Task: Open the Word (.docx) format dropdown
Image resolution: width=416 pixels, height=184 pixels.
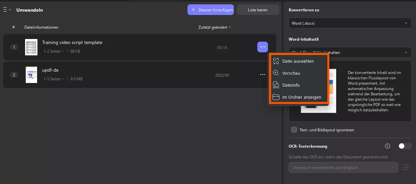Action: click(x=350, y=23)
